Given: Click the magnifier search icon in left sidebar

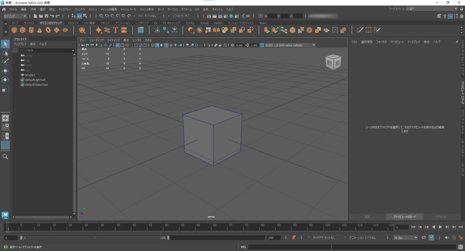Looking at the screenshot, I should click(x=5, y=156).
